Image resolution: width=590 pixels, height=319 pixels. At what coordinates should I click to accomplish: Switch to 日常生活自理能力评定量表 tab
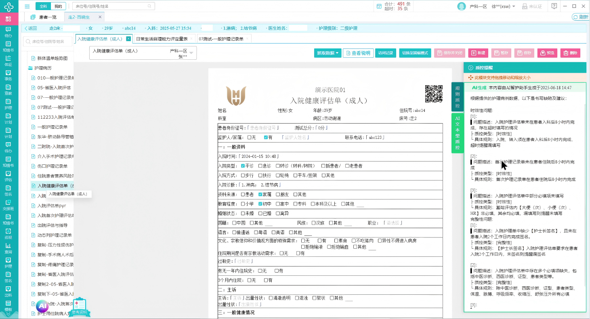click(x=164, y=39)
